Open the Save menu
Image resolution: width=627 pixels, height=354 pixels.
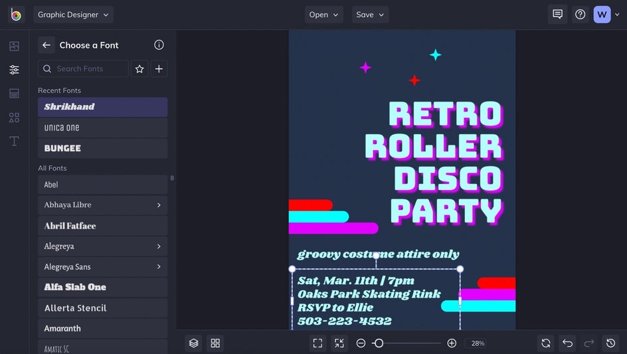(x=370, y=15)
